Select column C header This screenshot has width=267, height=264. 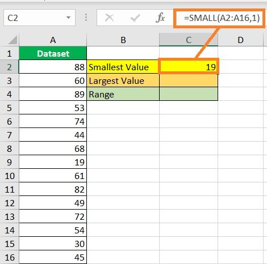pos(189,40)
